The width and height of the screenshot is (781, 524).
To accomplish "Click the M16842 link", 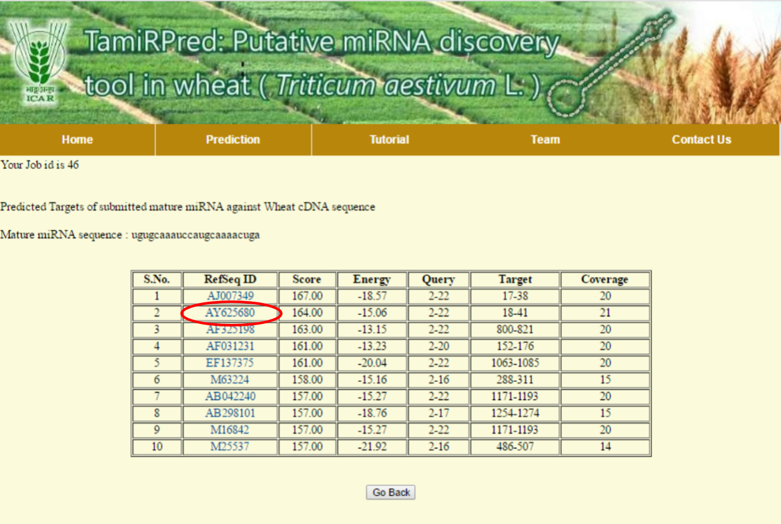I will click(x=230, y=430).
